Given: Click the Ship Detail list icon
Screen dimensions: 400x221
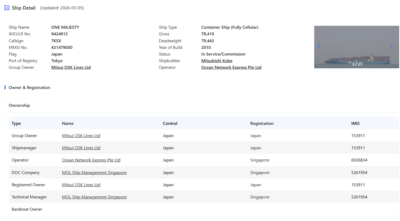Looking at the screenshot, I should [x=7, y=8].
